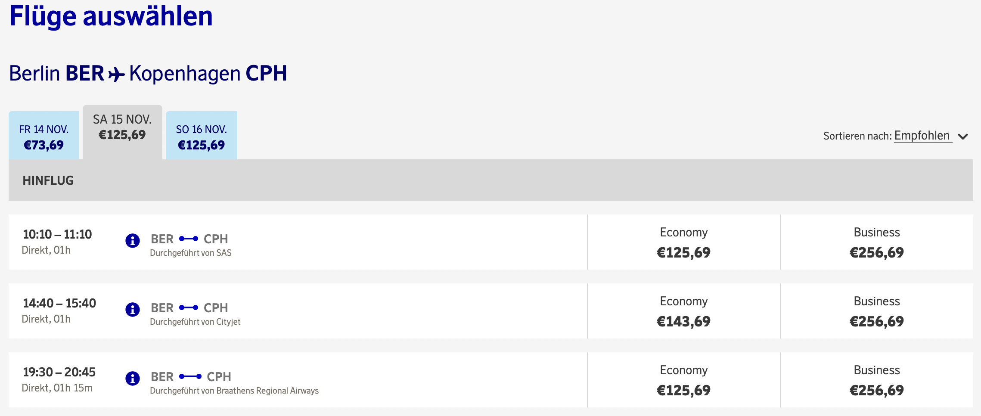Switch to FR 14 NOV. date tab

[x=44, y=136]
